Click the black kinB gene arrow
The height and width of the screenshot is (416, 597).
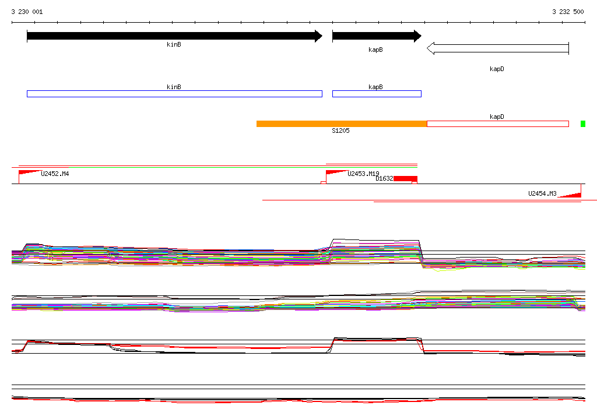(175, 36)
